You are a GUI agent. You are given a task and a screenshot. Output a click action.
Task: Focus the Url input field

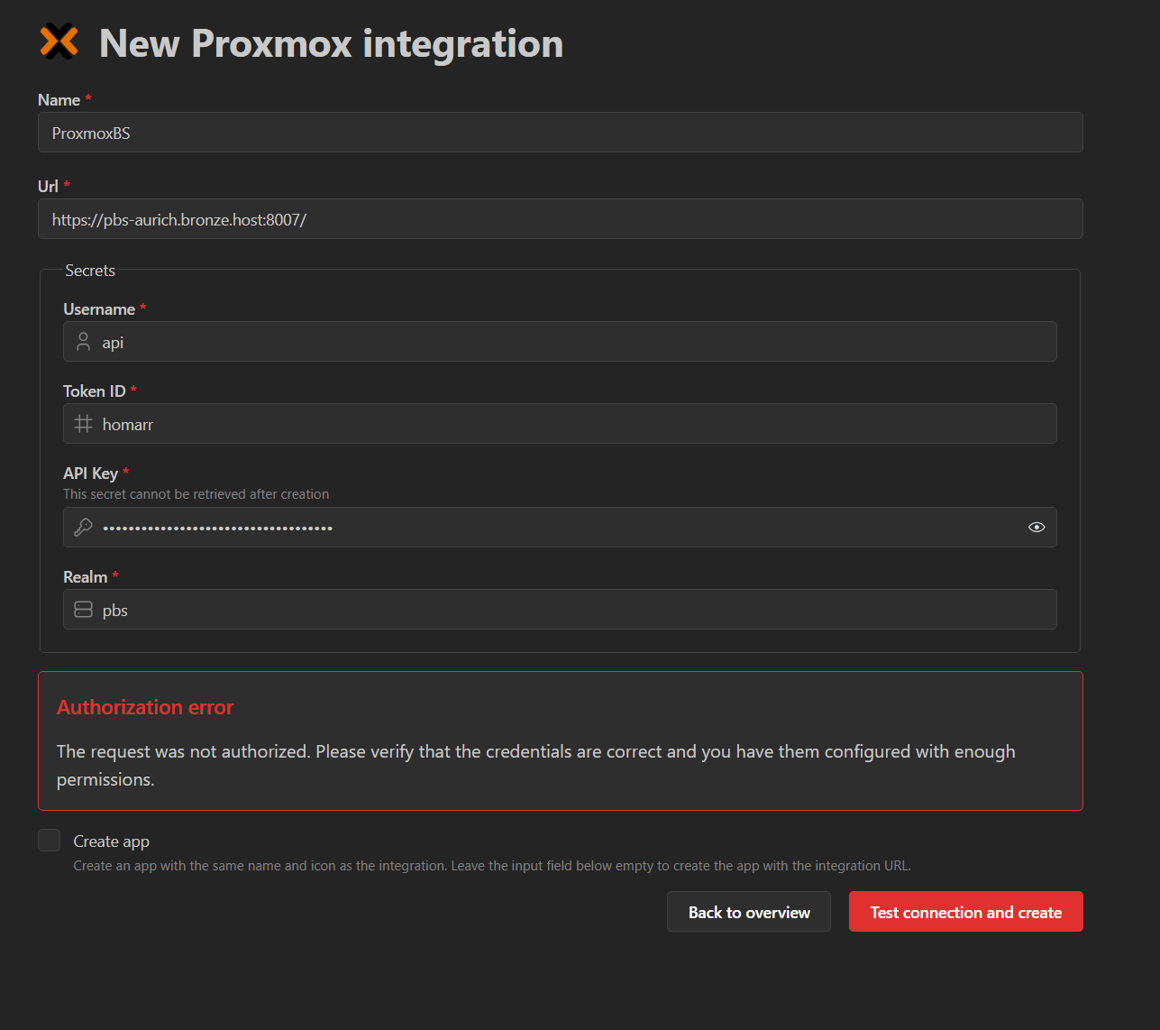tap(561, 219)
